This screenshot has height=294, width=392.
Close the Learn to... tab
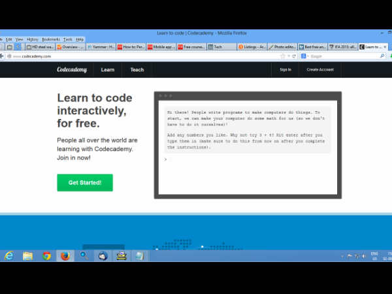385,47
